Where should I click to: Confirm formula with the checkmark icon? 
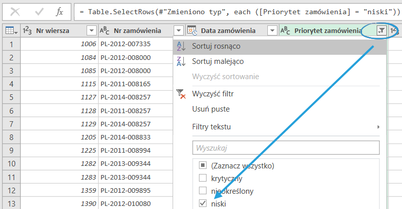click(x=38, y=11)
